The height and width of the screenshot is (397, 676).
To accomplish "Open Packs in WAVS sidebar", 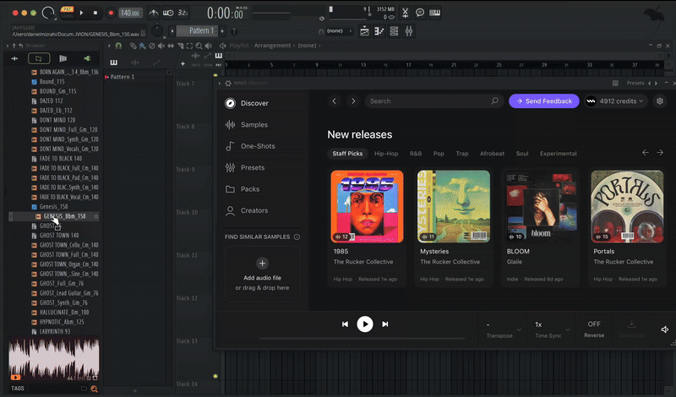I will 243,189.
